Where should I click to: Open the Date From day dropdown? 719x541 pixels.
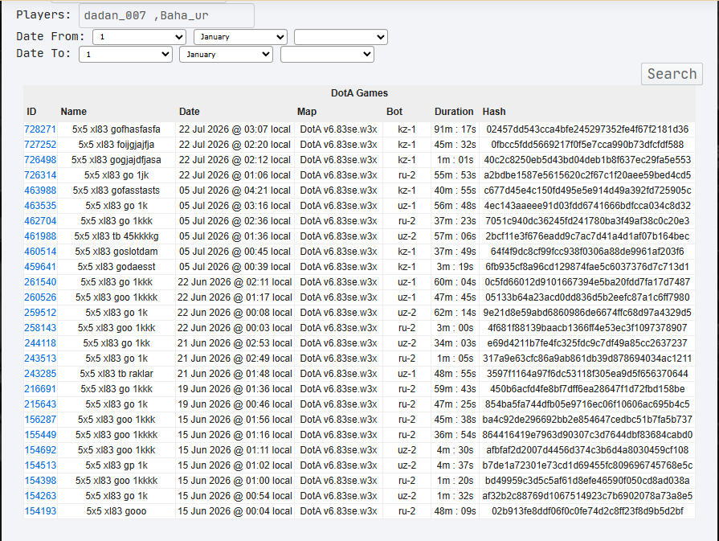[x=140, y=37]
